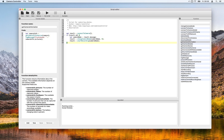Click the Function name text field
The image size is (224, 140).
tap(39, 27)
